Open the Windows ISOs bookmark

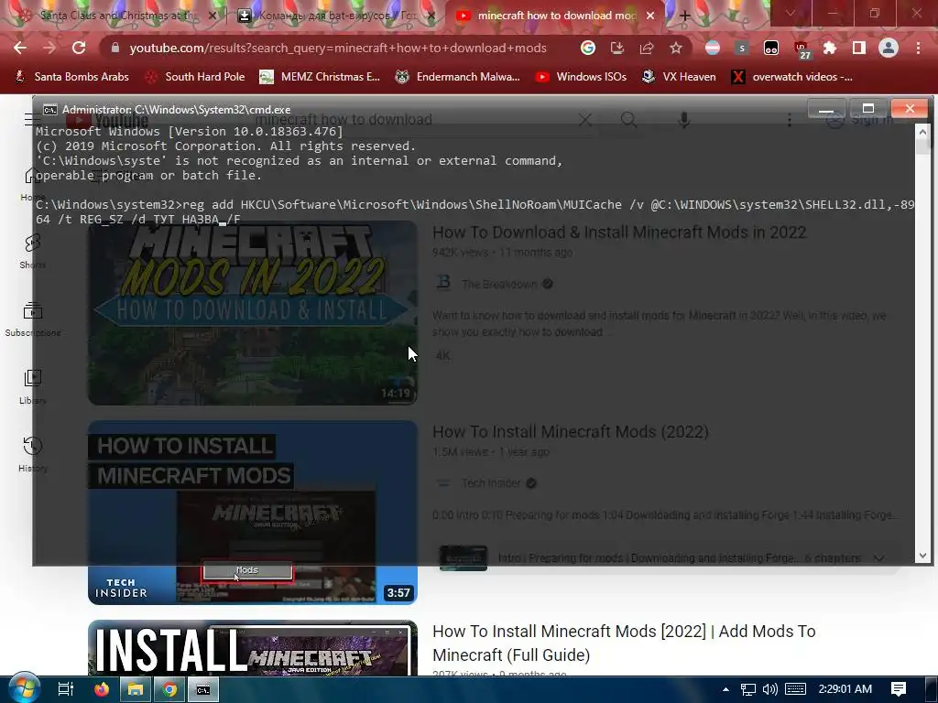point(581,77)
